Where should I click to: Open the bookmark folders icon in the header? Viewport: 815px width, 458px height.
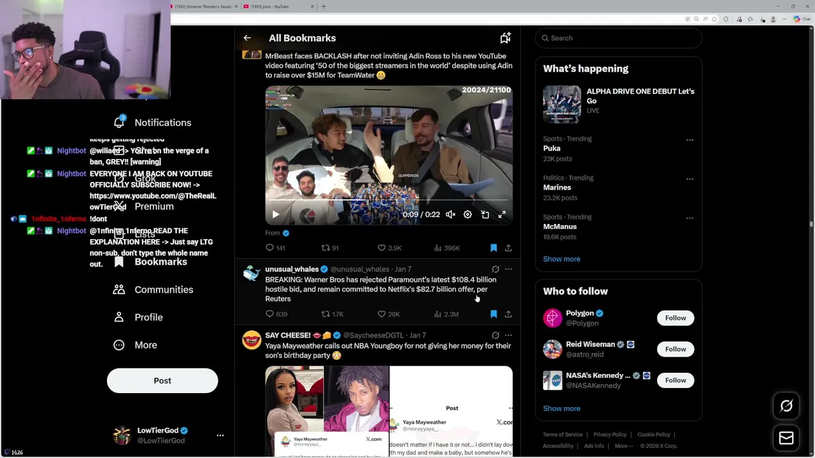[505, 38]
